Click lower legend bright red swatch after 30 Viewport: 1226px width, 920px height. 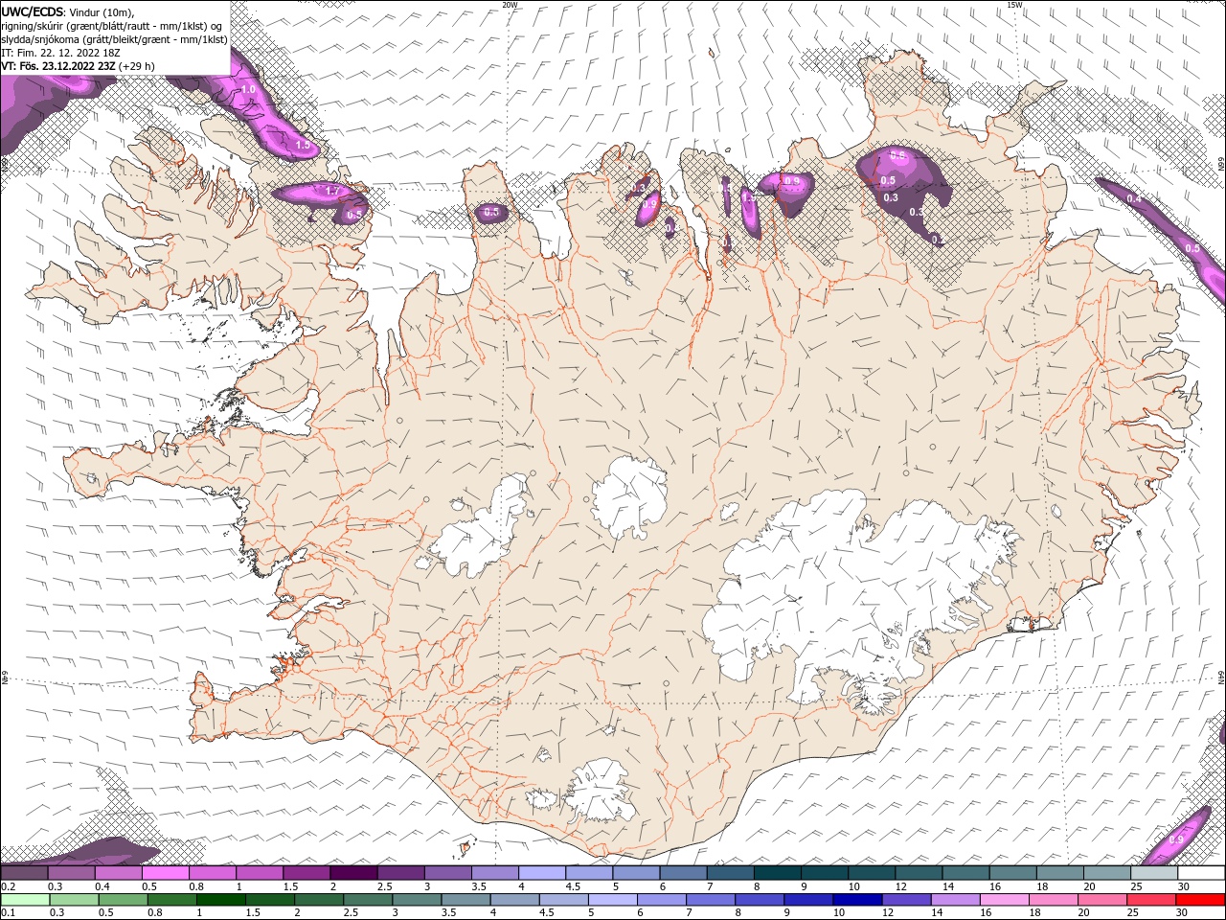click(x=1201, y=899)
